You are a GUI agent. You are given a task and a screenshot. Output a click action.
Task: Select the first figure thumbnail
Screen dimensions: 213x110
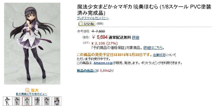pos(8,101)
